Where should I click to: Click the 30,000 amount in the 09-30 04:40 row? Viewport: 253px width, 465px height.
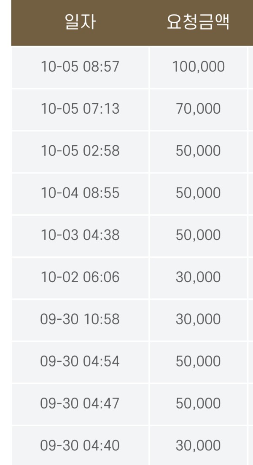[198, 446]
